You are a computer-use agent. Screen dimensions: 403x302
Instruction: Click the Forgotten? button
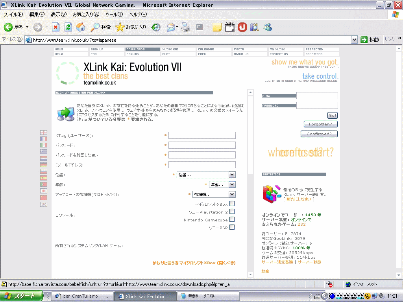click(x=320, y=124)
